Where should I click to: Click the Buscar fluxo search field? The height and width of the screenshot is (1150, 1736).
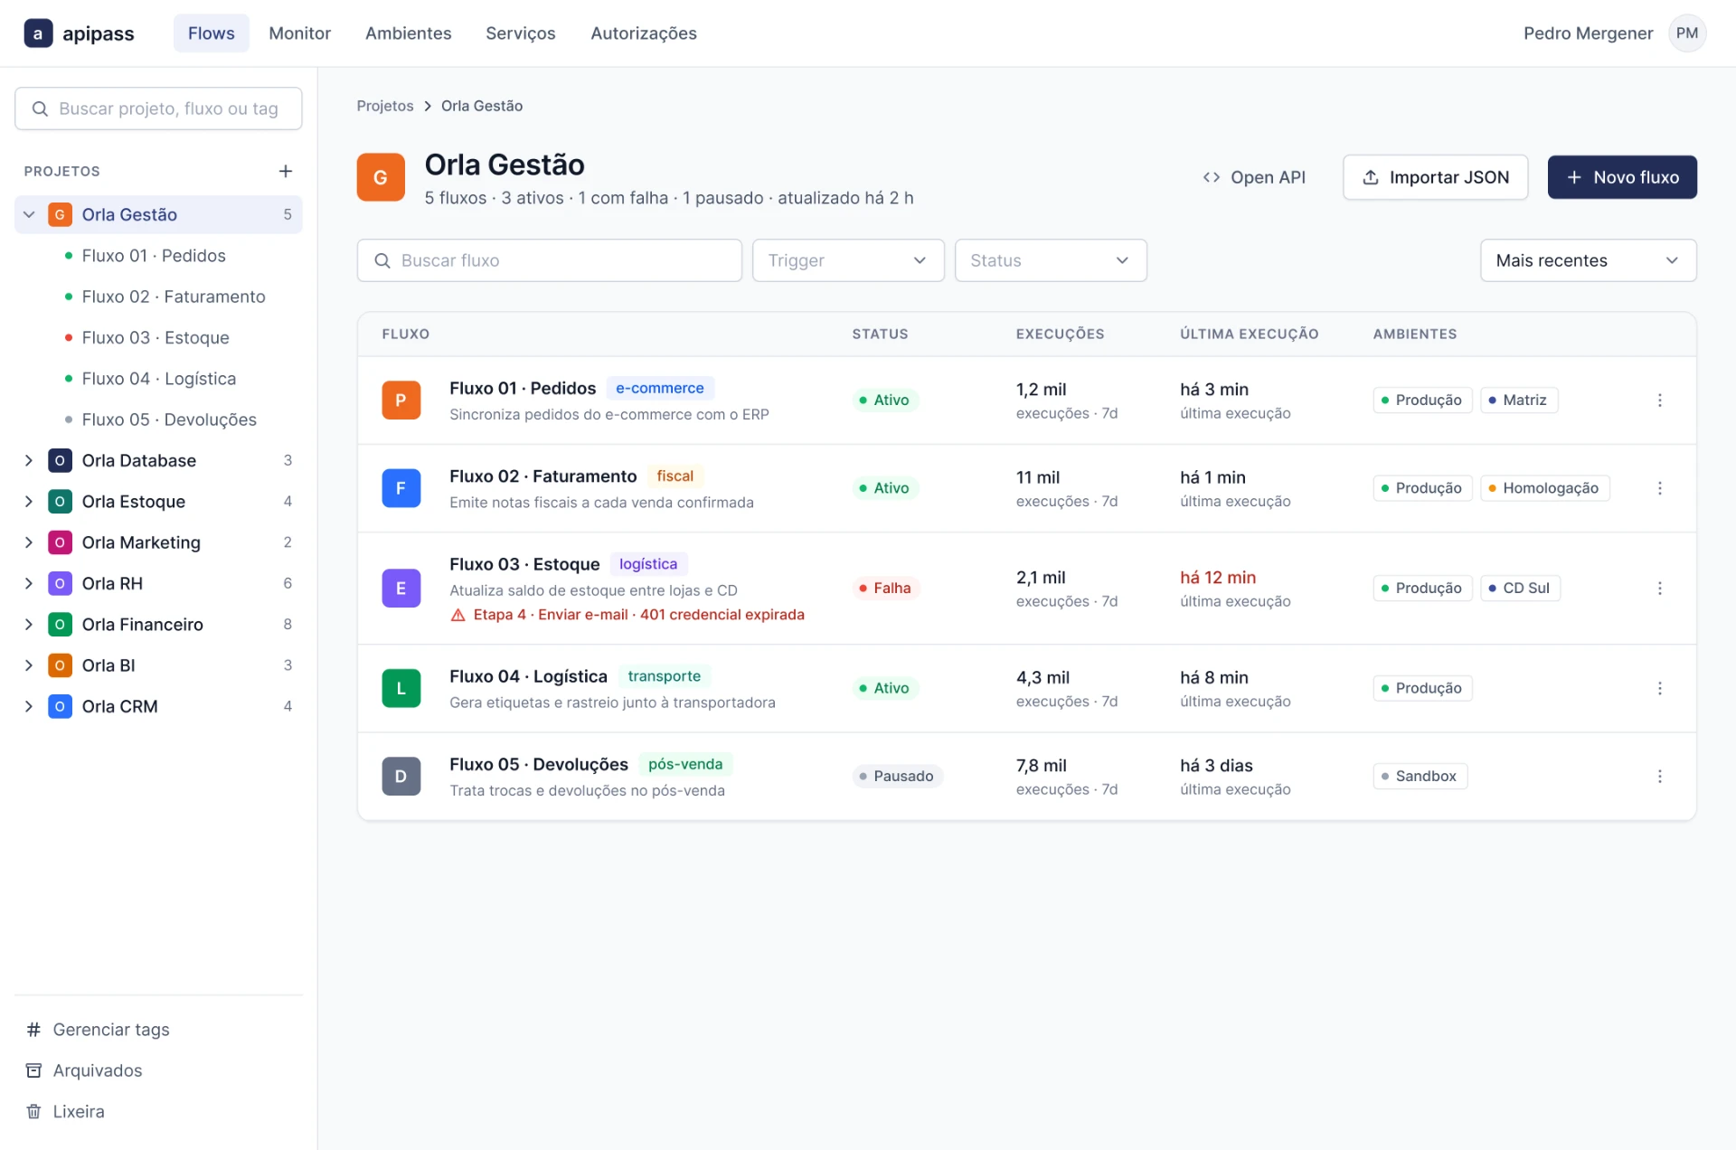pos(550,260)
